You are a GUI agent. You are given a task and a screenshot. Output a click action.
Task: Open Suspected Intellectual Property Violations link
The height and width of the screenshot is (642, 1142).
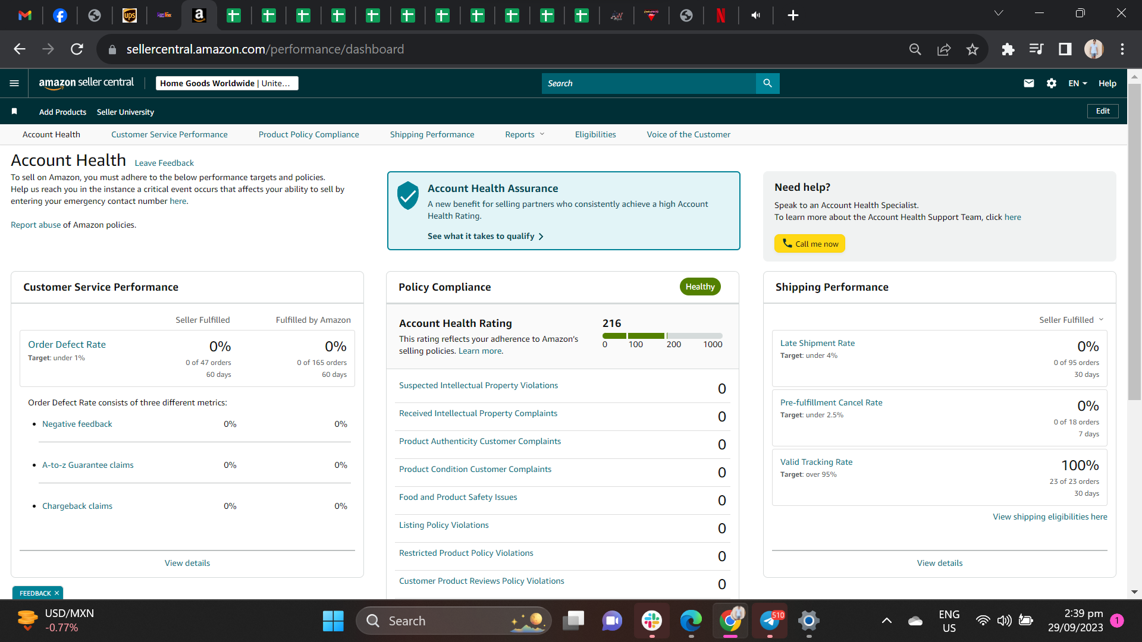tap(478, 385)
